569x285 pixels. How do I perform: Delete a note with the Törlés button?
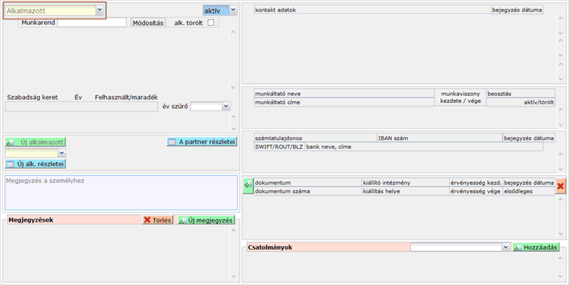click(157, 220)
